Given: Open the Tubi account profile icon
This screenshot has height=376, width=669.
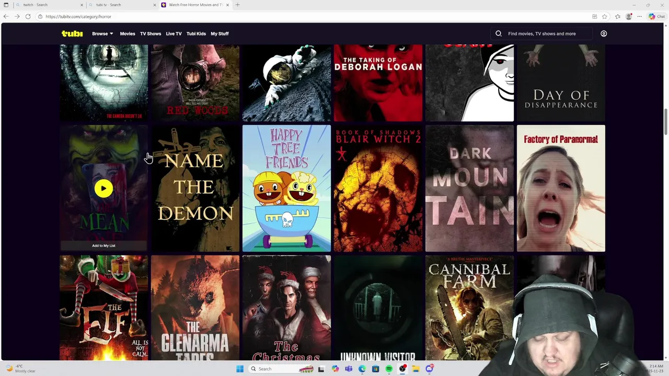Looking at the screenshot, I should (604, 33).
